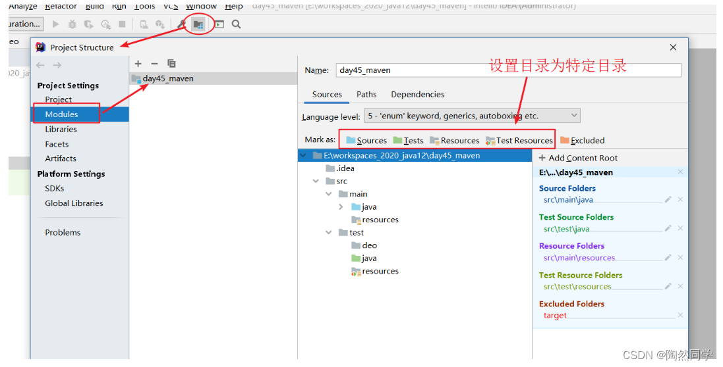The height and width of the screenshot is (367, 723).
Task: Open the Build menu
Action: coord(94,7)
